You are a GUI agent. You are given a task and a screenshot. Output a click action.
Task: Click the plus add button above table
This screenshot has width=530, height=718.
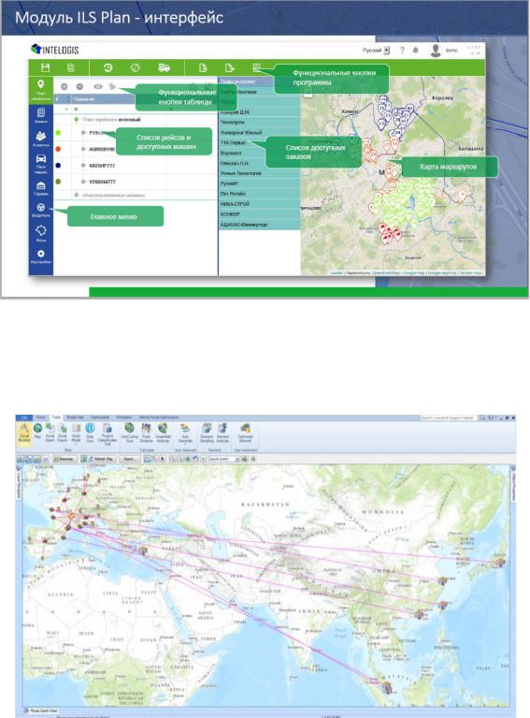point(64,86)
